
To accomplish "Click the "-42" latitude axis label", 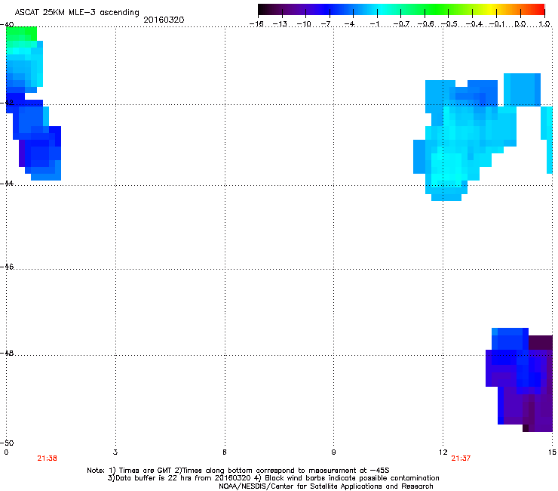I will pyautogui.click(x=7, y=103).
